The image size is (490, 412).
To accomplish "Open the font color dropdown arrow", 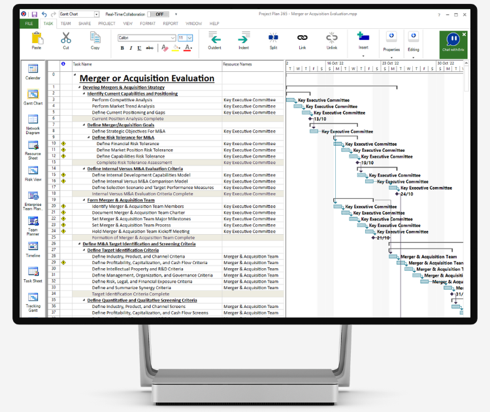I will pyautogui.click(x=191, y=48).
